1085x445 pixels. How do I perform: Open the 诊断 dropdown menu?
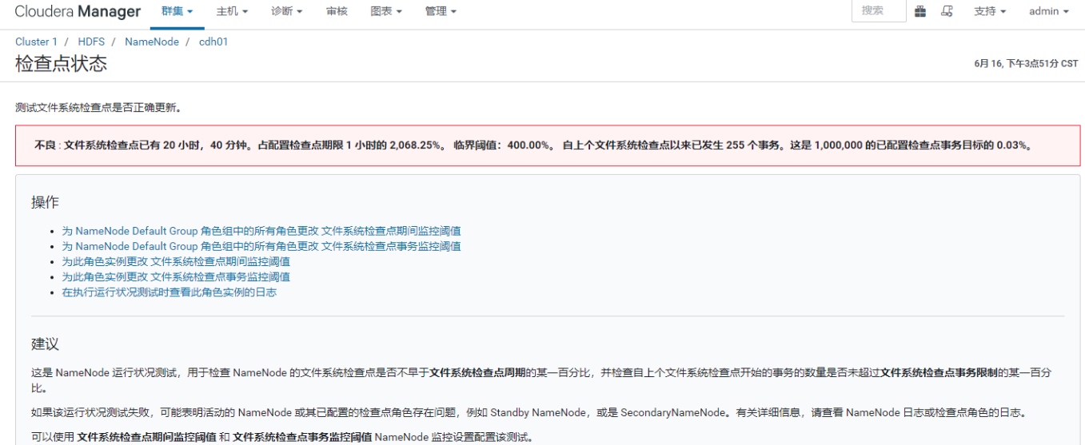(x=287, y=11)
